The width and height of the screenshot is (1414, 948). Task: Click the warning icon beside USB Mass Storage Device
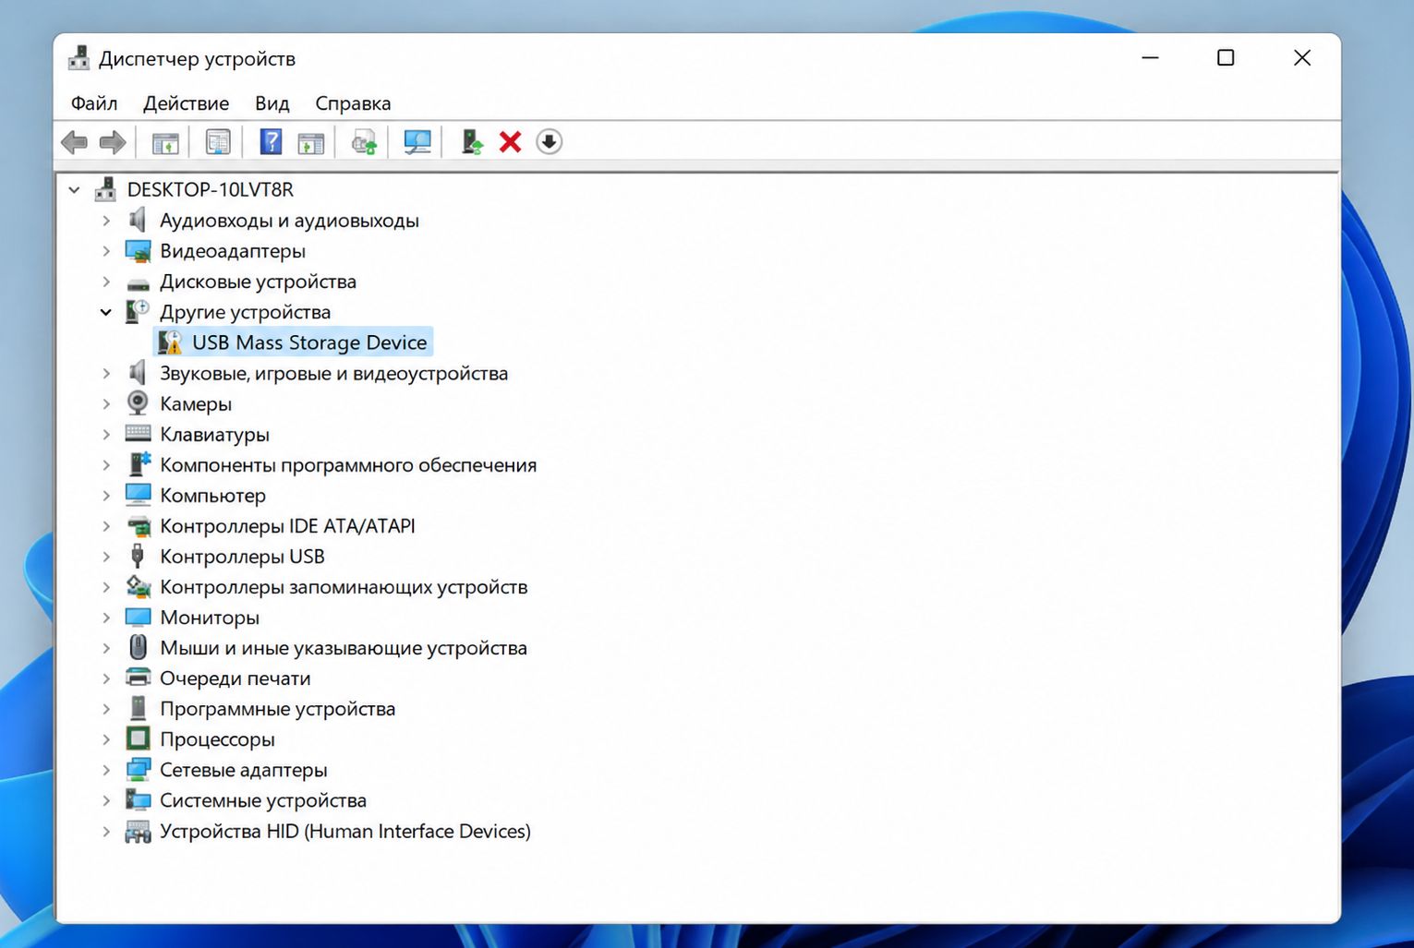pyautogui.click(x=170, y=342)
